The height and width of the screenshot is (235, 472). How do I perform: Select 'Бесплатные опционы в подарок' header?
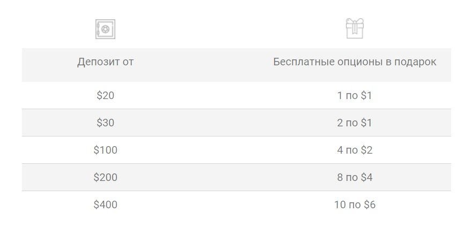[x=355, y=62]
